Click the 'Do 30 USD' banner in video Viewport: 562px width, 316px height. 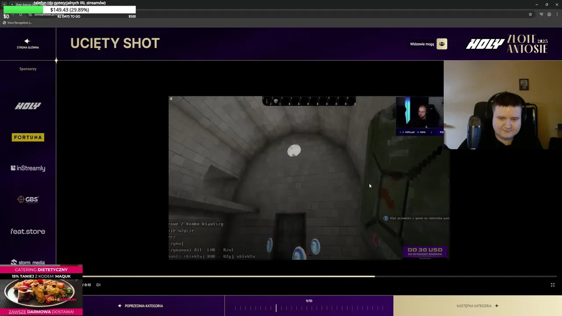(425, 251)
